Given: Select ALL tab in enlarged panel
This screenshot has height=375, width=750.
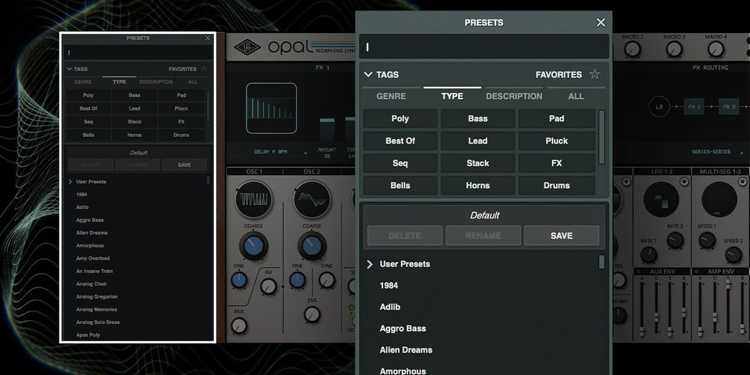Looking at the screenshot, I should (576, 96).
